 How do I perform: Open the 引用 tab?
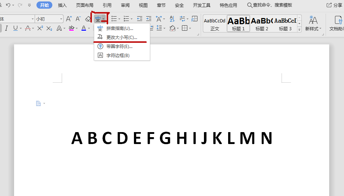click(107, 5)
